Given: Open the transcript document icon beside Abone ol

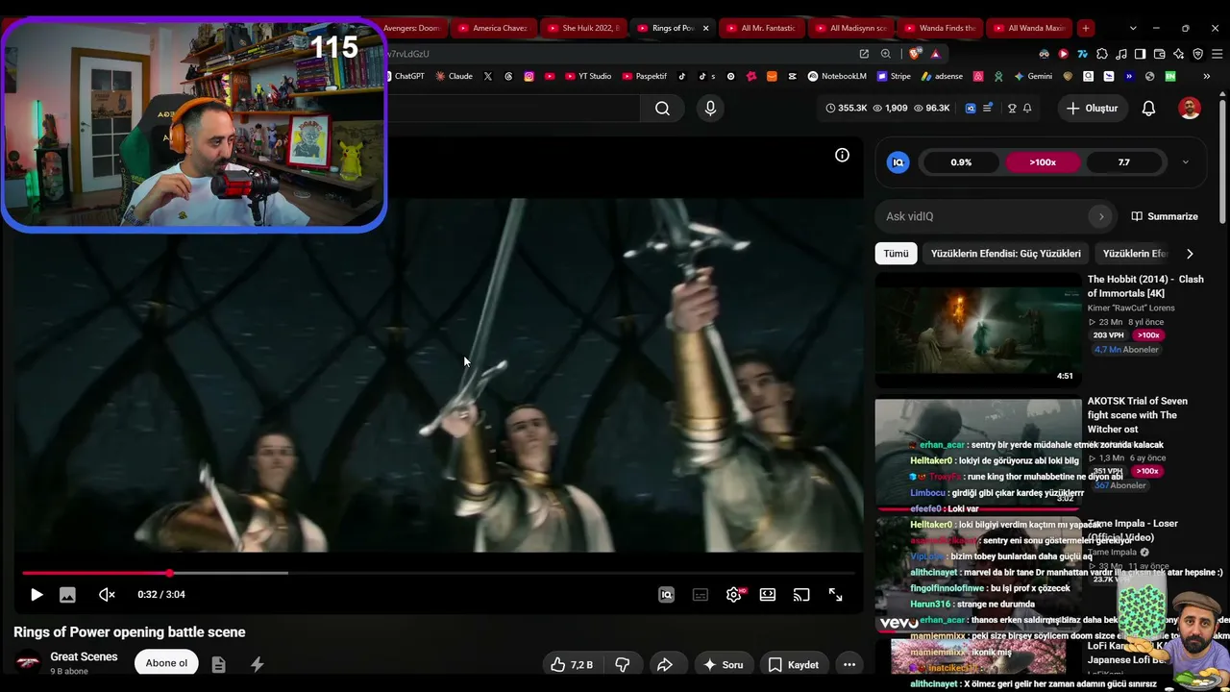Looking at the screenshot, I should coord(218,664).
